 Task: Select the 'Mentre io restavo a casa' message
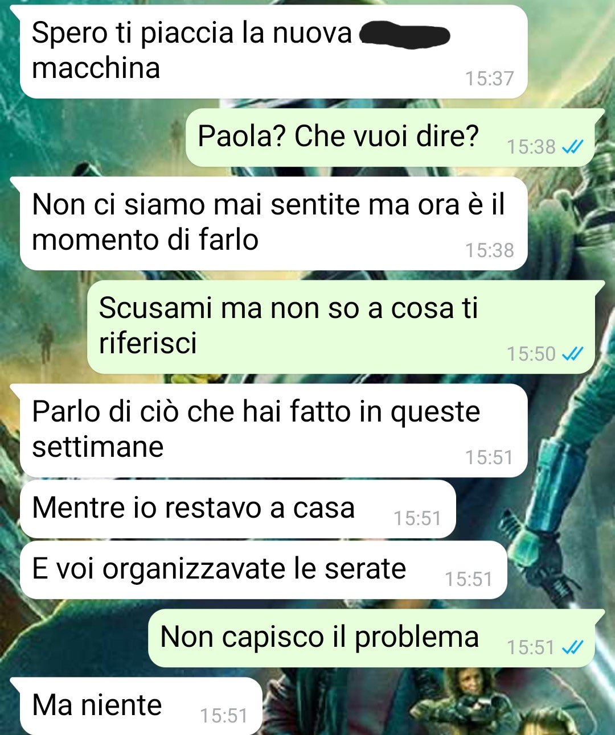[x=237, y=509]
